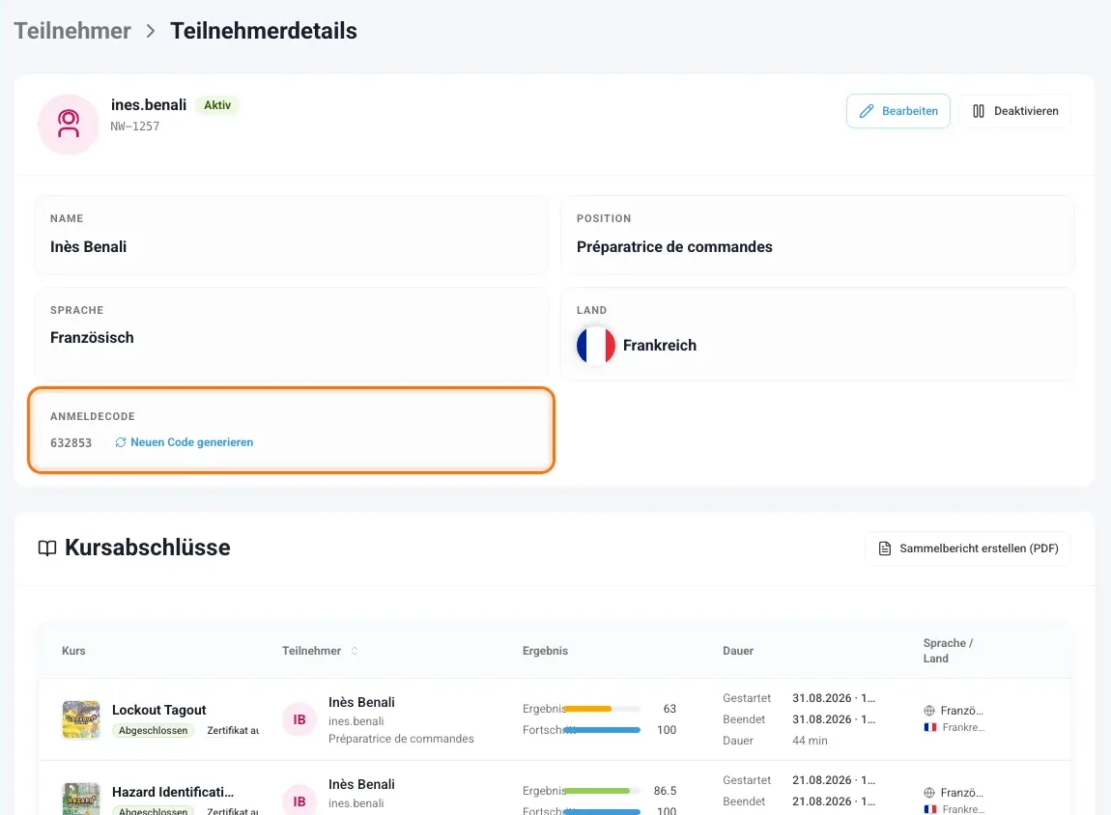Screen dimensions: 1111x815
Task: Click the 44 min duration value
Action: (810, 741)
